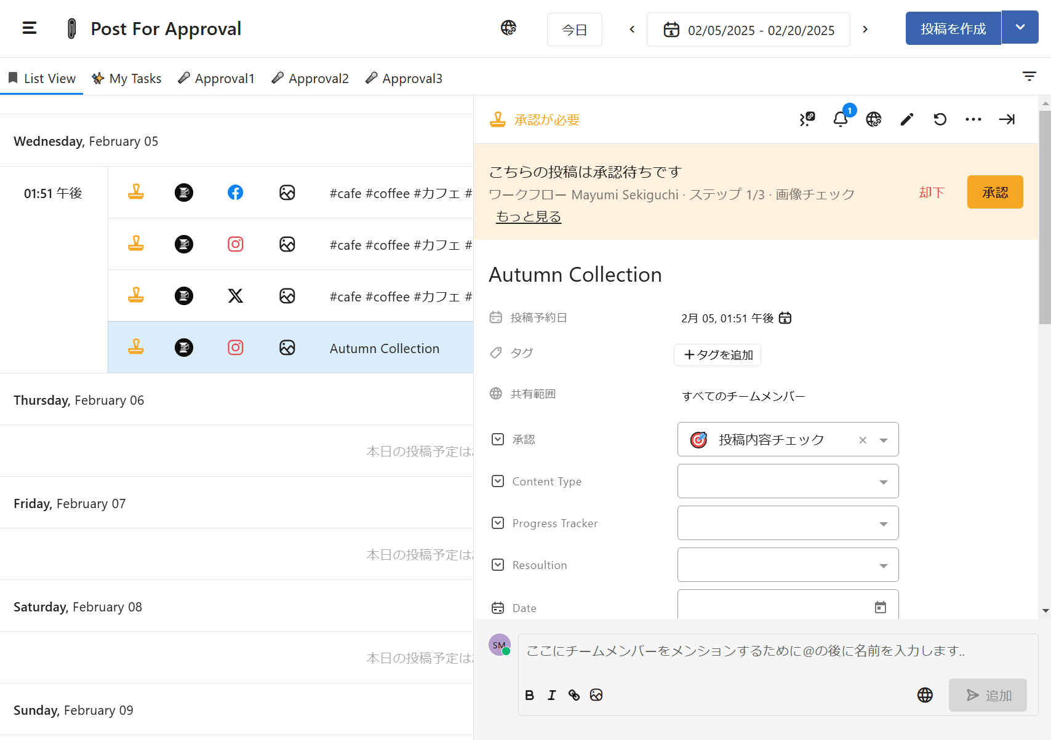The image size is (1051, 740).
Task: Collapse detail panel with arrow icon
Action: tap(1007, 119)
